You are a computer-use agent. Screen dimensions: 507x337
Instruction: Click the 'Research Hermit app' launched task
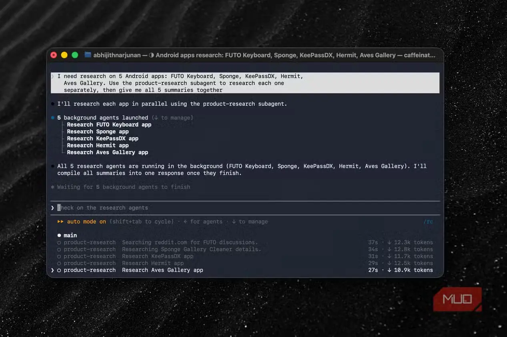click(x=98, y=145)
